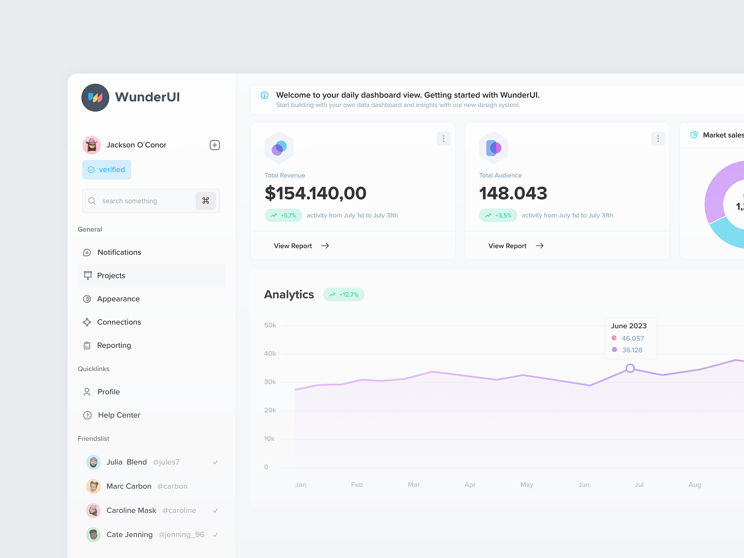Open the Help Center question mark icon
This screenshot has width=744, height=558.
click(87, 415)
